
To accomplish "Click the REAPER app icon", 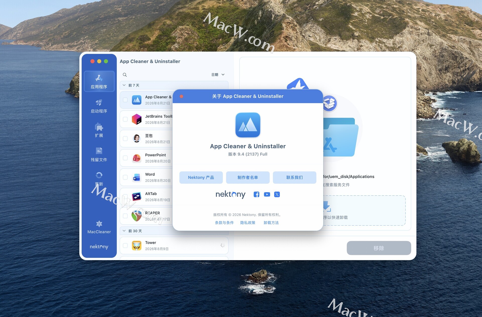I will tap(137, 216).
